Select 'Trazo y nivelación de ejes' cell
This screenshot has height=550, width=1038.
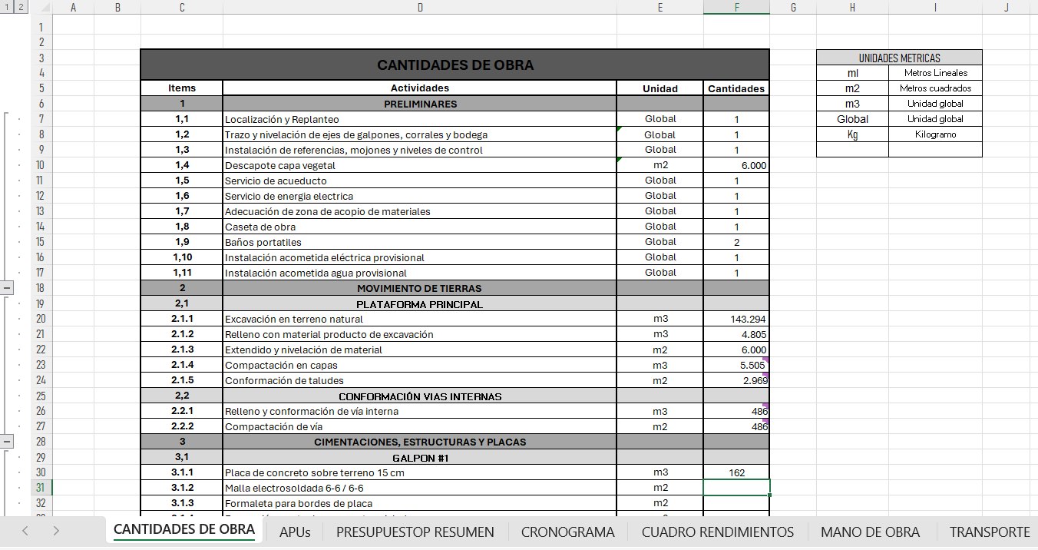click(420, 134)
